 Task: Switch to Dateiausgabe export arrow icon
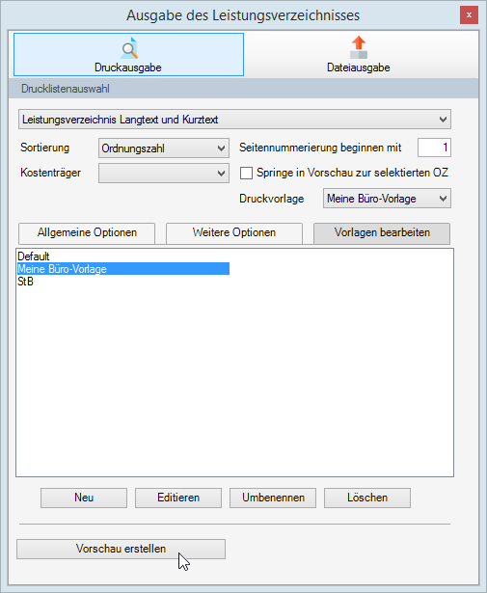point(359,47)
